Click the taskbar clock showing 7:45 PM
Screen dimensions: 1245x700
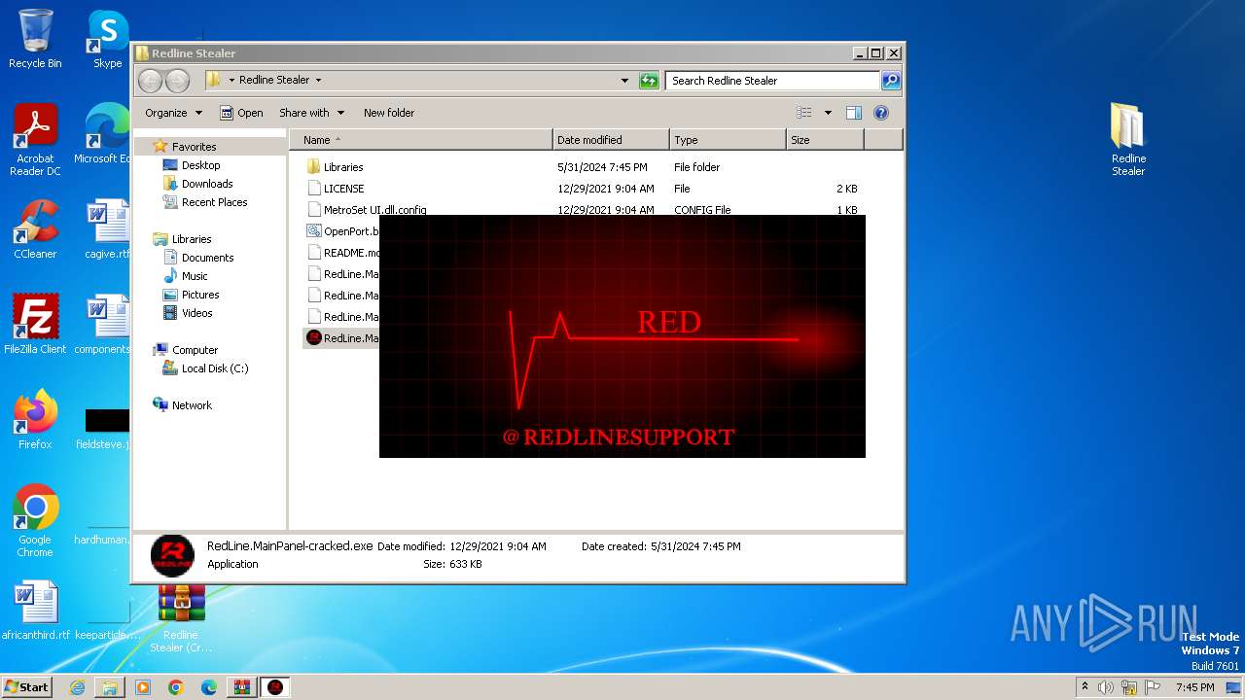[1194, 687]
